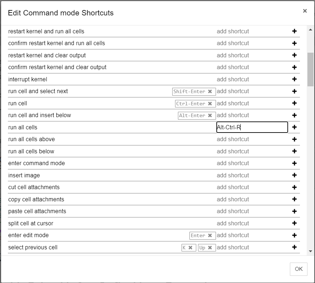This screenshot has width=315, height=283.
Task: Delete the Up shortcut for select previous cell
Action: 210,248
